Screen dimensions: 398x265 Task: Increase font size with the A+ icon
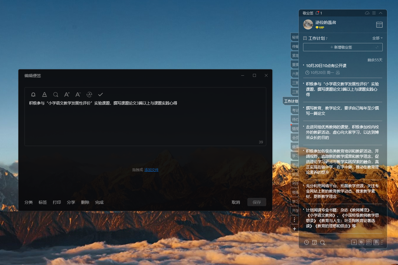[67, 95]
